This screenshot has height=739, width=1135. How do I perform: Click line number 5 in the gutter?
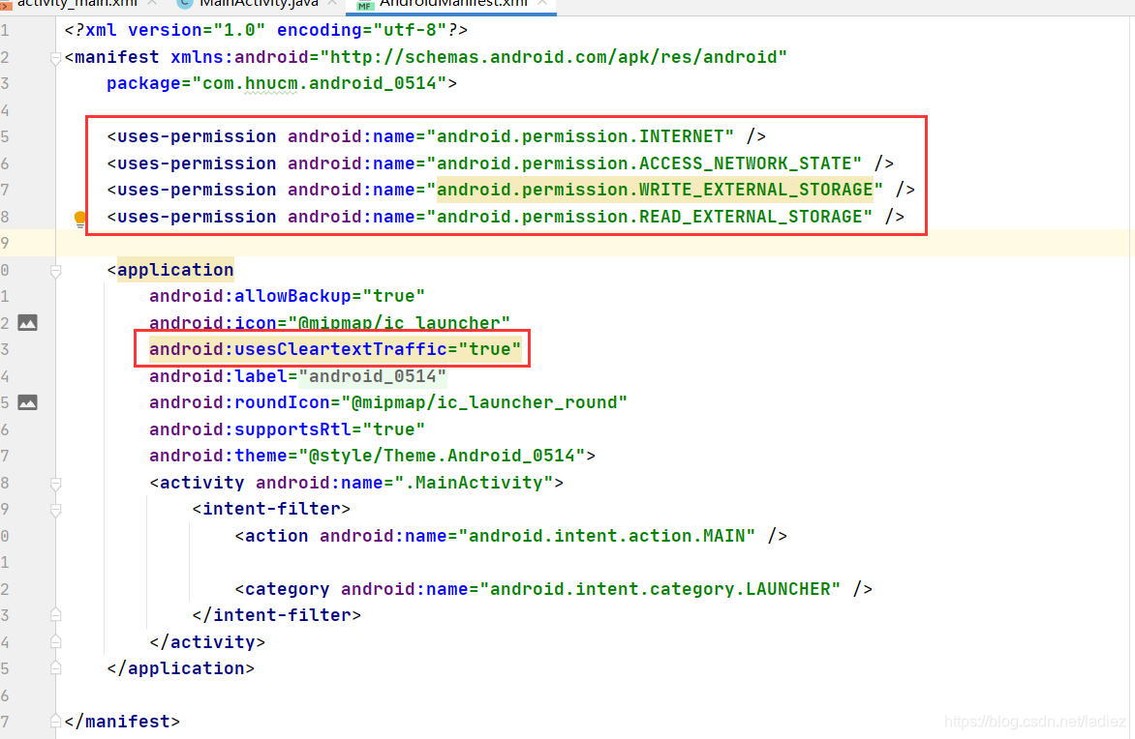tap(5, 136)
